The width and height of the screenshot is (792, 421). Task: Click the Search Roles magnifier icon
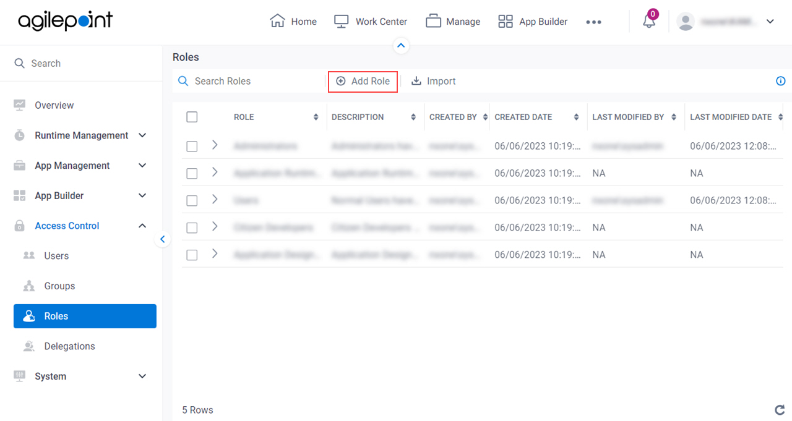click(183, 81)
